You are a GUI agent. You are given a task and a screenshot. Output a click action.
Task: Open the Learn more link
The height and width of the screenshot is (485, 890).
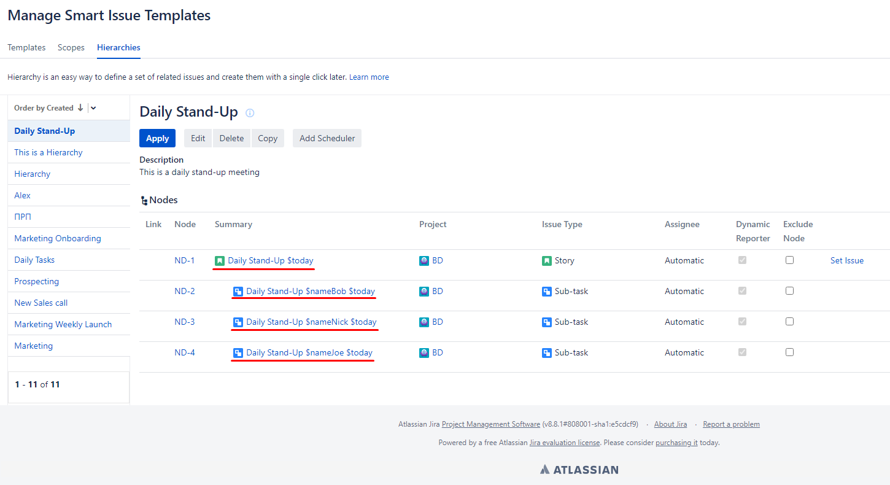[x=369, y=77]
